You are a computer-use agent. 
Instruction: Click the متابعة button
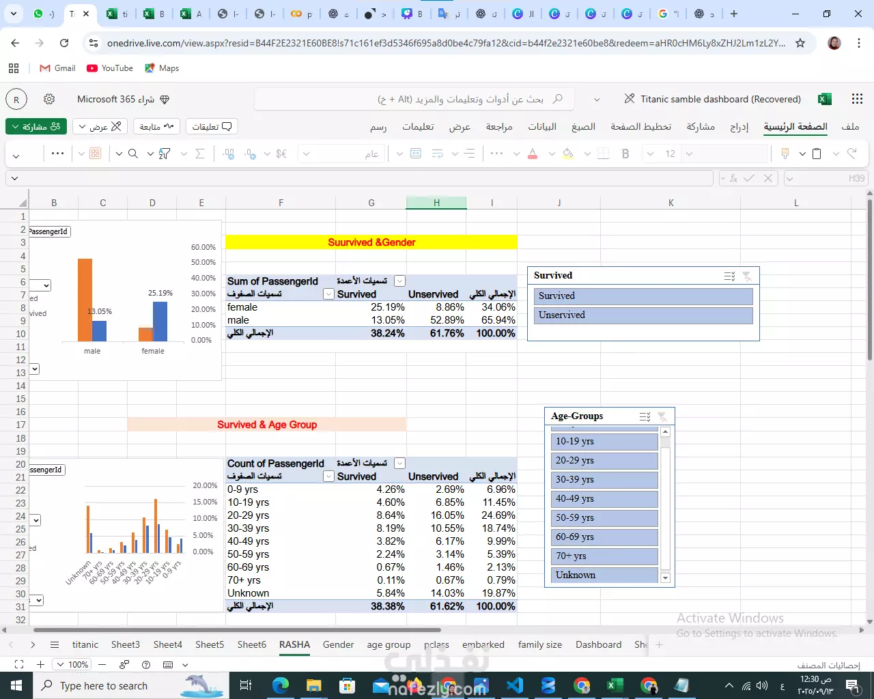pos(156,126)
